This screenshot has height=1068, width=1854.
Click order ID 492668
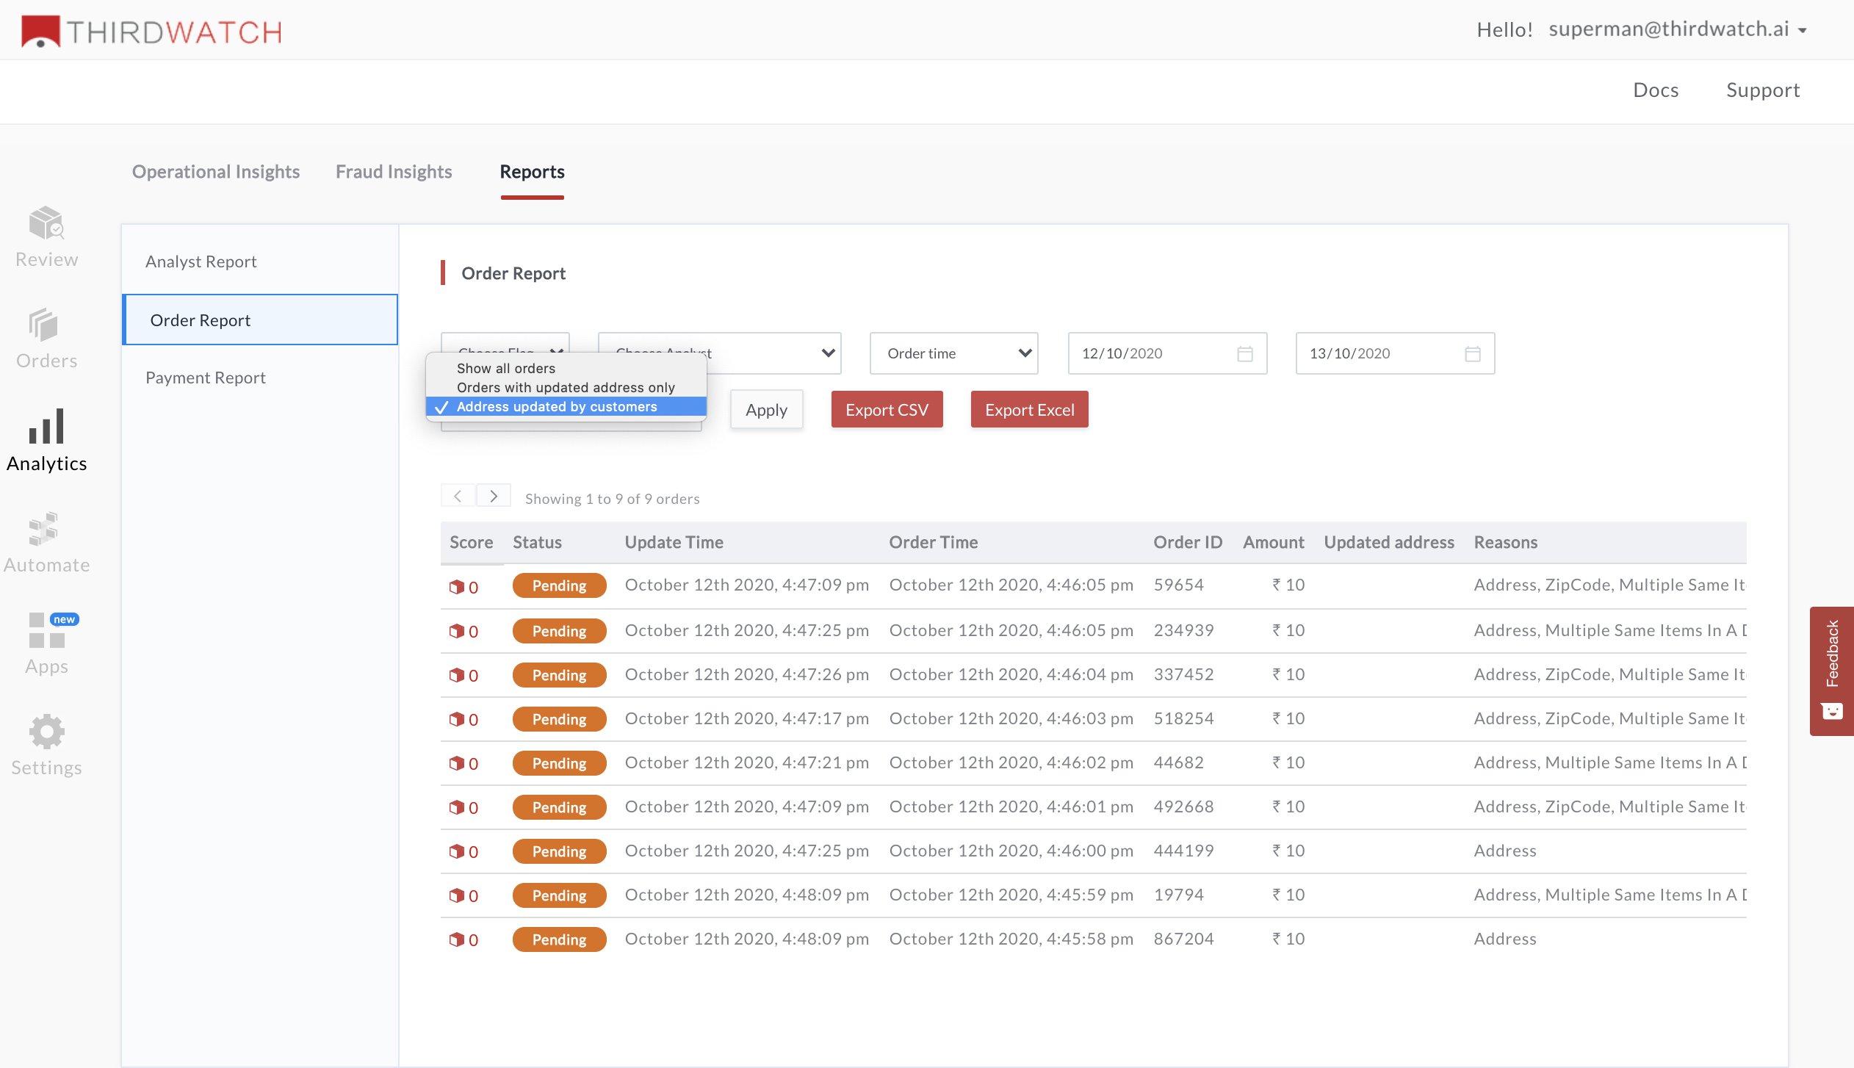(x=1183, y=807)
